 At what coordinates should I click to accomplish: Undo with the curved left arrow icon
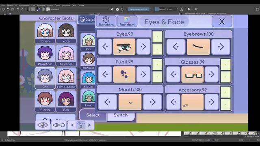(x=18, y=9)
